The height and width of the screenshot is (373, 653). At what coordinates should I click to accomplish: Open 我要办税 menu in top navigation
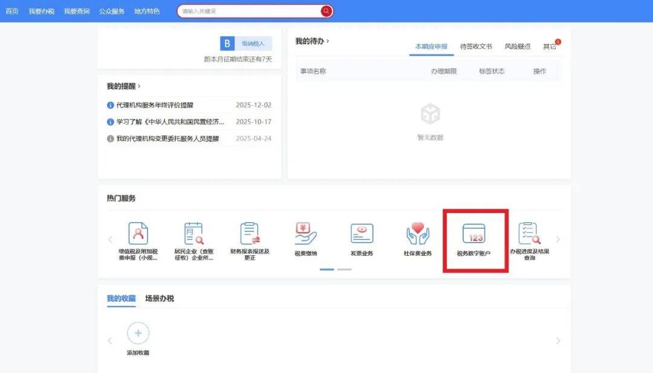pos(41,11)
